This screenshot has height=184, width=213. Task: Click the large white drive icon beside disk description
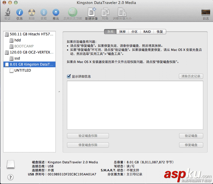point(11,164)
